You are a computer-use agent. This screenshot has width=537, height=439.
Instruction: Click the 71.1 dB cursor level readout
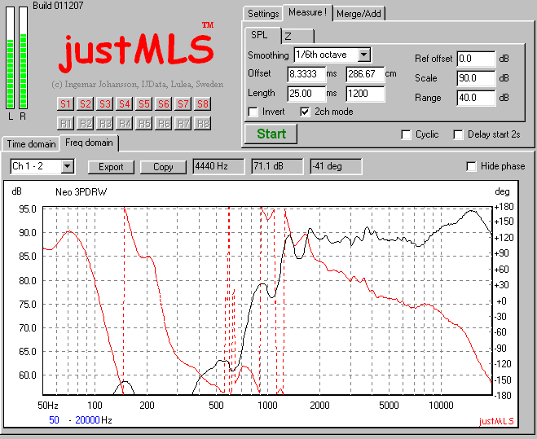click(277, 166)
